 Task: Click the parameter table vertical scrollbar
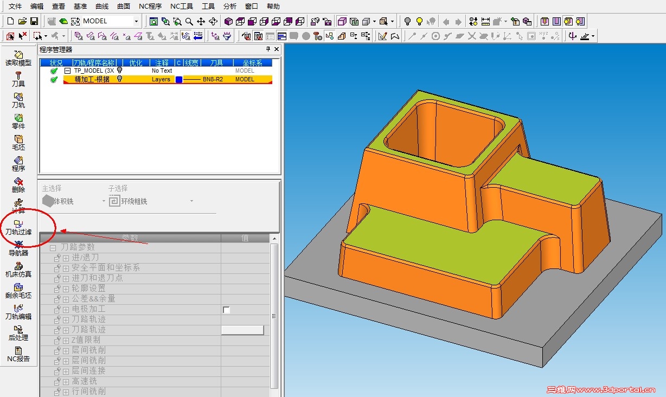point(274,316)
